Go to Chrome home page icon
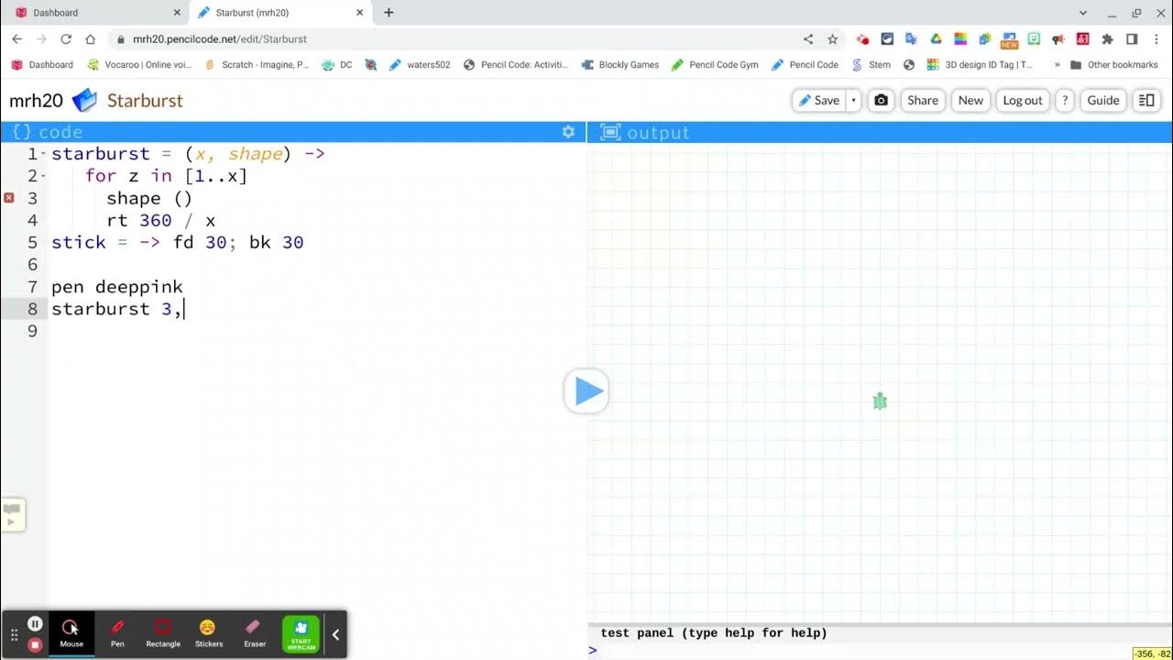The height and width of the screenshot is (660, 1173). (90, 38)
